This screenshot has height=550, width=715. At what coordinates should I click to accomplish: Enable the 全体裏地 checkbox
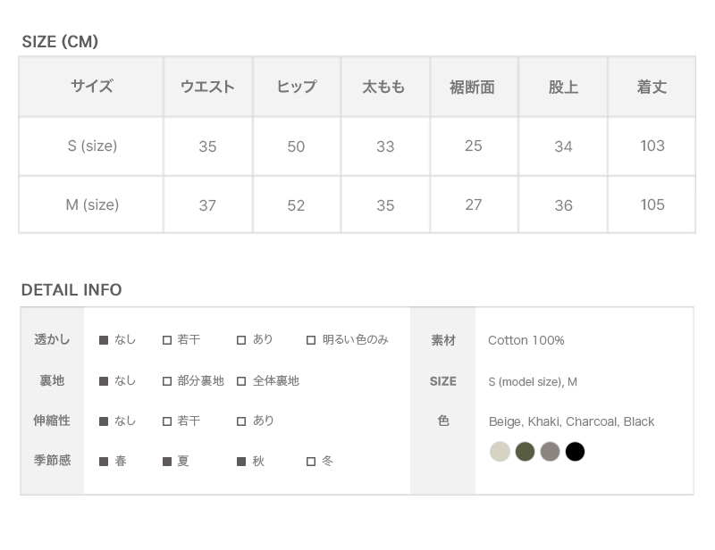tap(241, 381)
